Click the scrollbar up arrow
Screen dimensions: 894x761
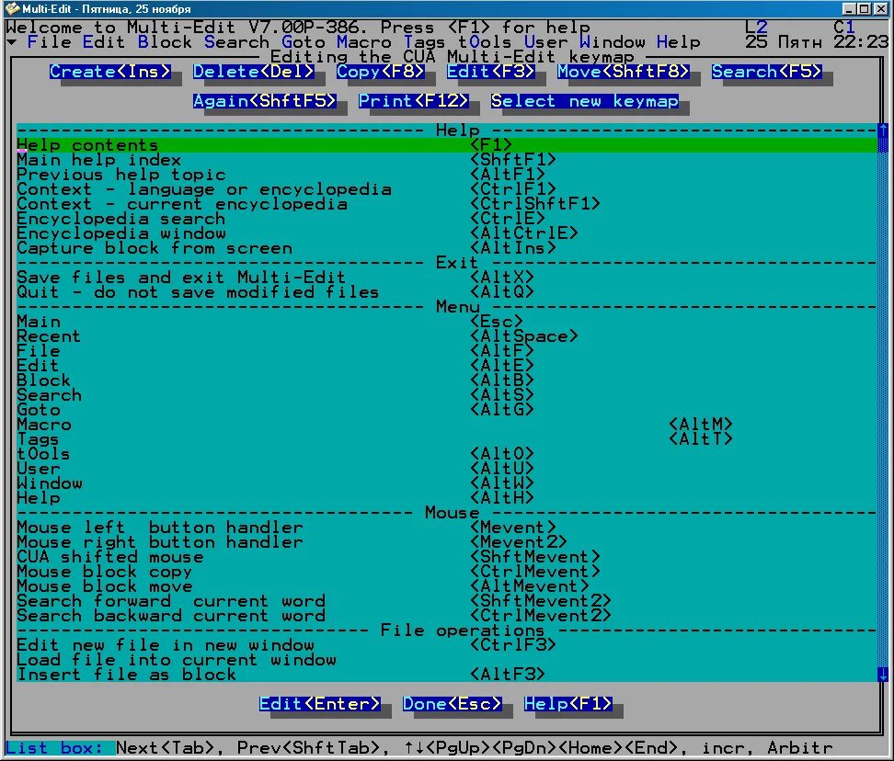(882, 131)
